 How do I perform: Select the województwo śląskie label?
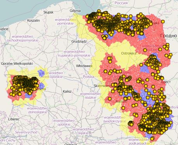point(83,131)
